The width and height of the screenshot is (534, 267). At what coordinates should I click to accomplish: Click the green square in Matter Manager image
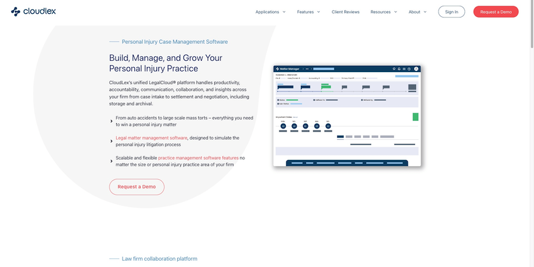(x=415, y=117)
